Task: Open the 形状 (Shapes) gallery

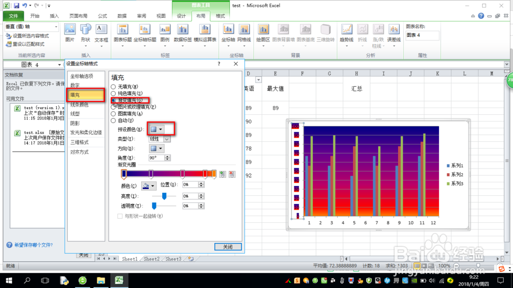Action: [x=85, y=35]
